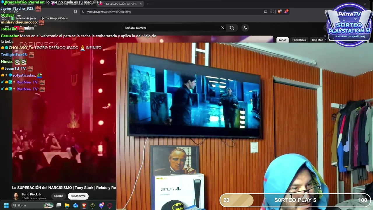Click the chat username Nincix
The height and width of the screenshot is (210, 373).
pyautogui.click(x=7, y=62)
